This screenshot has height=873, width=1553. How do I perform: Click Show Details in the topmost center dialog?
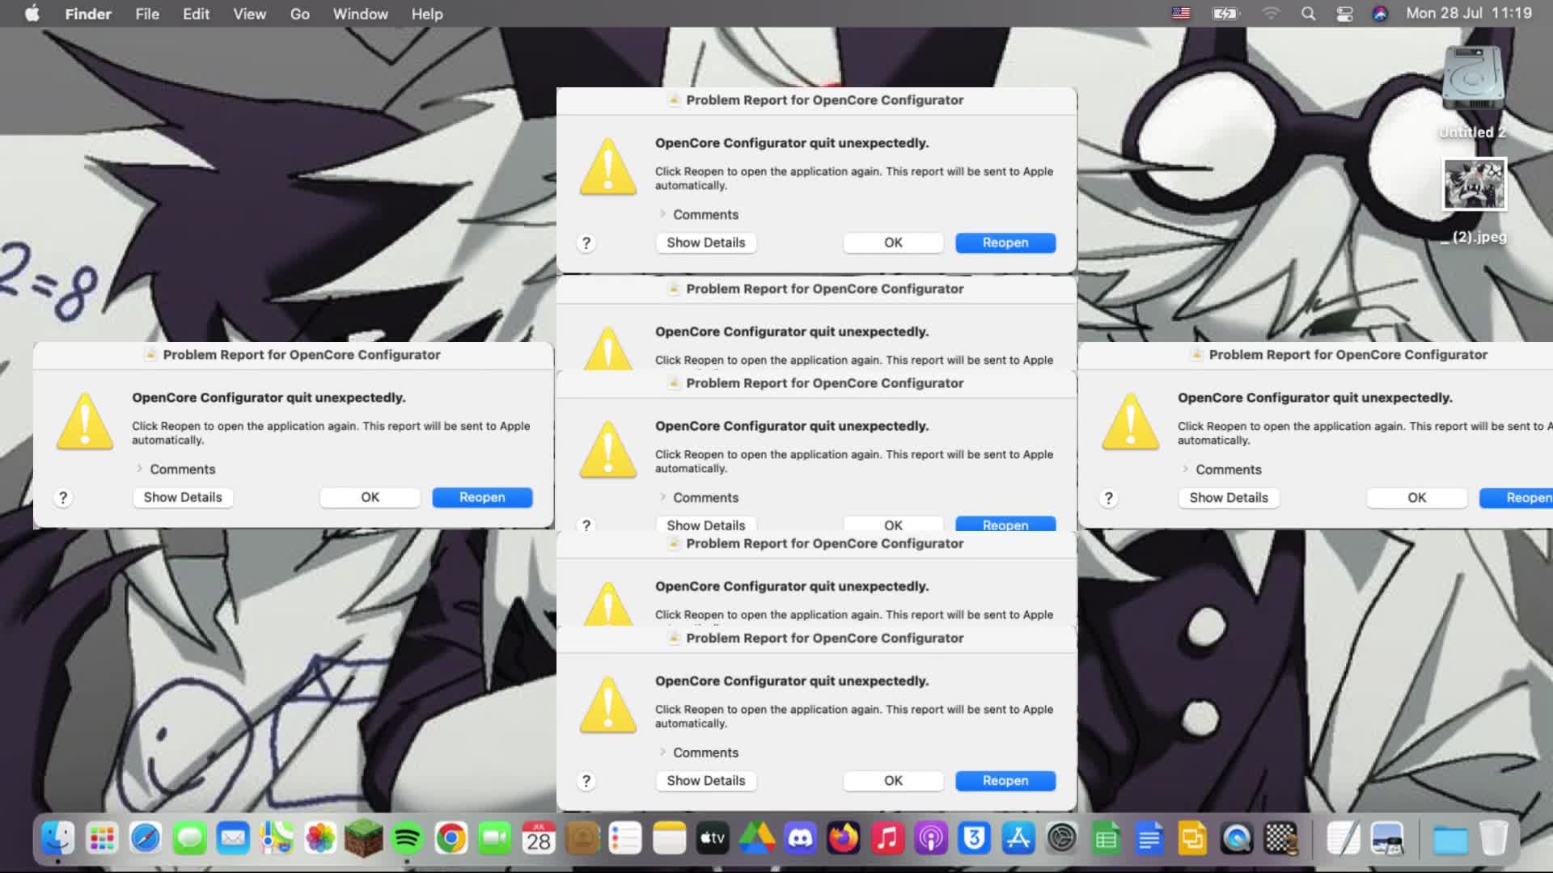click(x=706, y=242)
